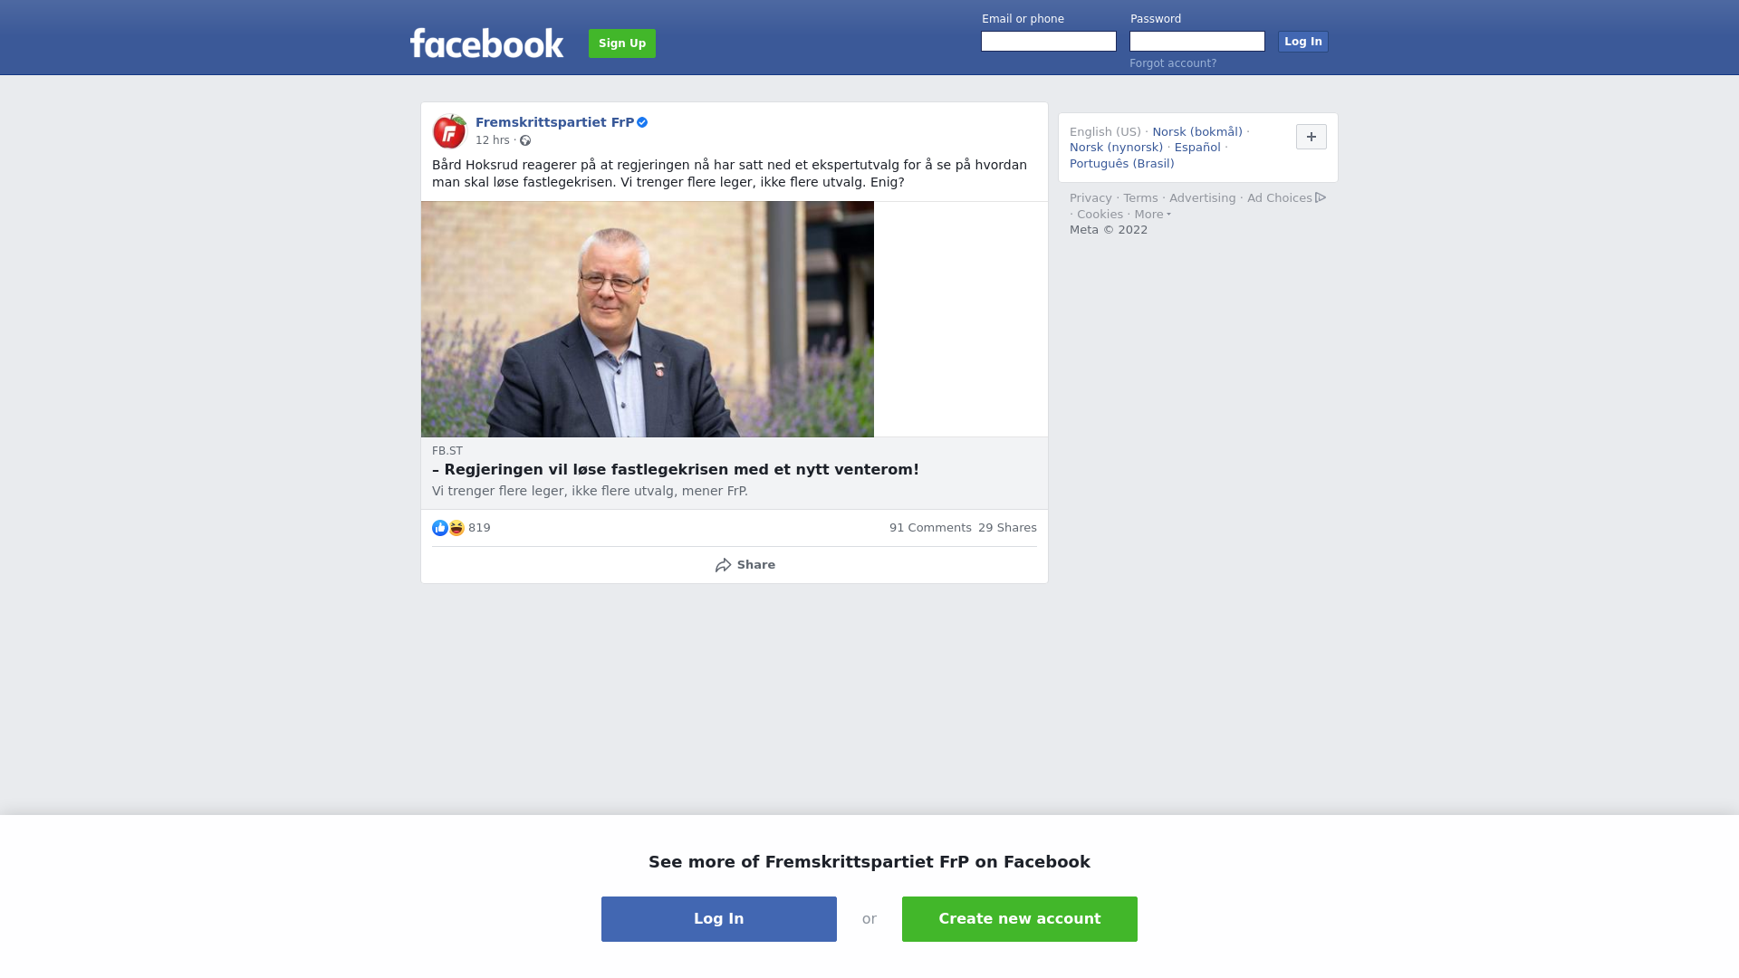Focus the Email or phone field
This screenshot has width=1739, height=978.
pyautogui.click(x=1049, y=42)
